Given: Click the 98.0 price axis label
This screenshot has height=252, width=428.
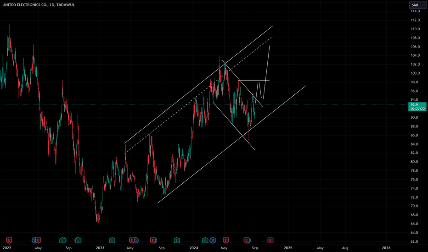Looking at the screenshot, I should click(414, 82).
